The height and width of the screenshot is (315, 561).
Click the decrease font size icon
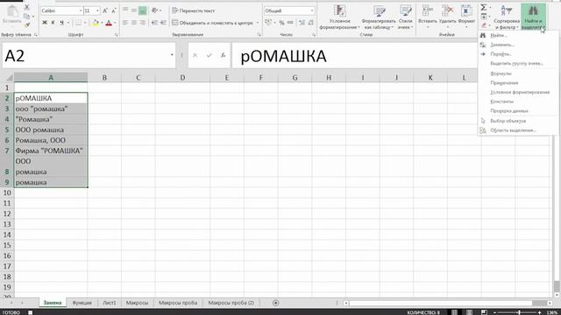pos(114,11)
